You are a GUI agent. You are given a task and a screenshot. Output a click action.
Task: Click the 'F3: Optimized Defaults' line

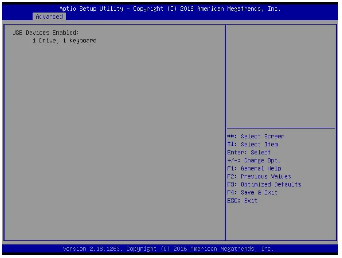[x=264, y=185]
